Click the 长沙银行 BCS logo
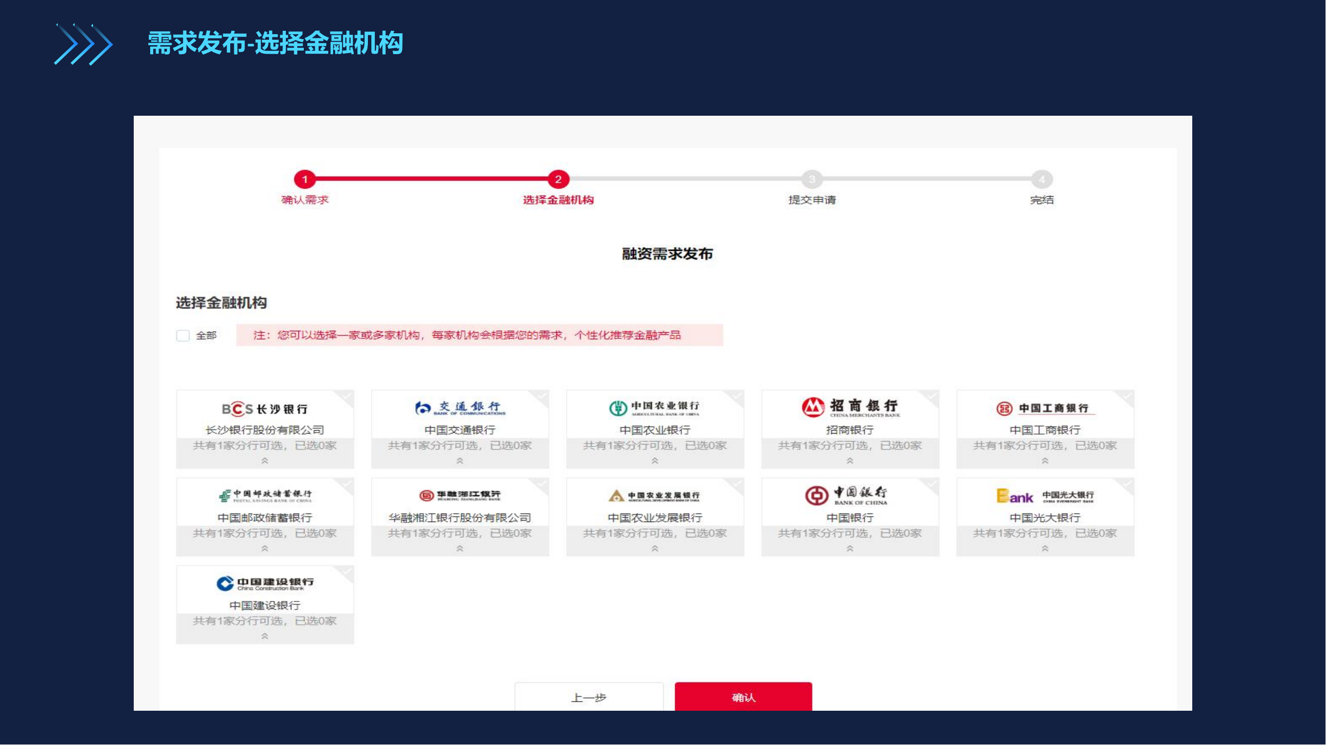Screen dimensions: 1326x745 pos(265,409)
